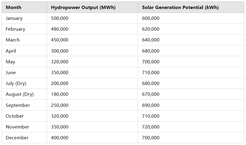The width and height of the screenshot is (246, 145).
Task: Click October's hydropower value 320,000
Action: [60, 116]
